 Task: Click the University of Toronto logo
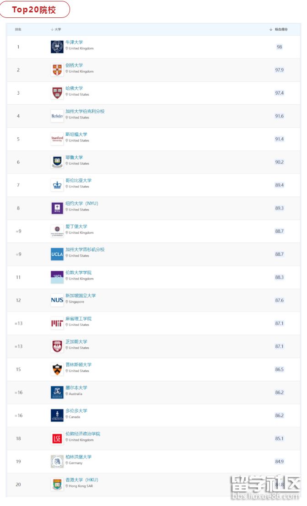[x=57, y=415]
